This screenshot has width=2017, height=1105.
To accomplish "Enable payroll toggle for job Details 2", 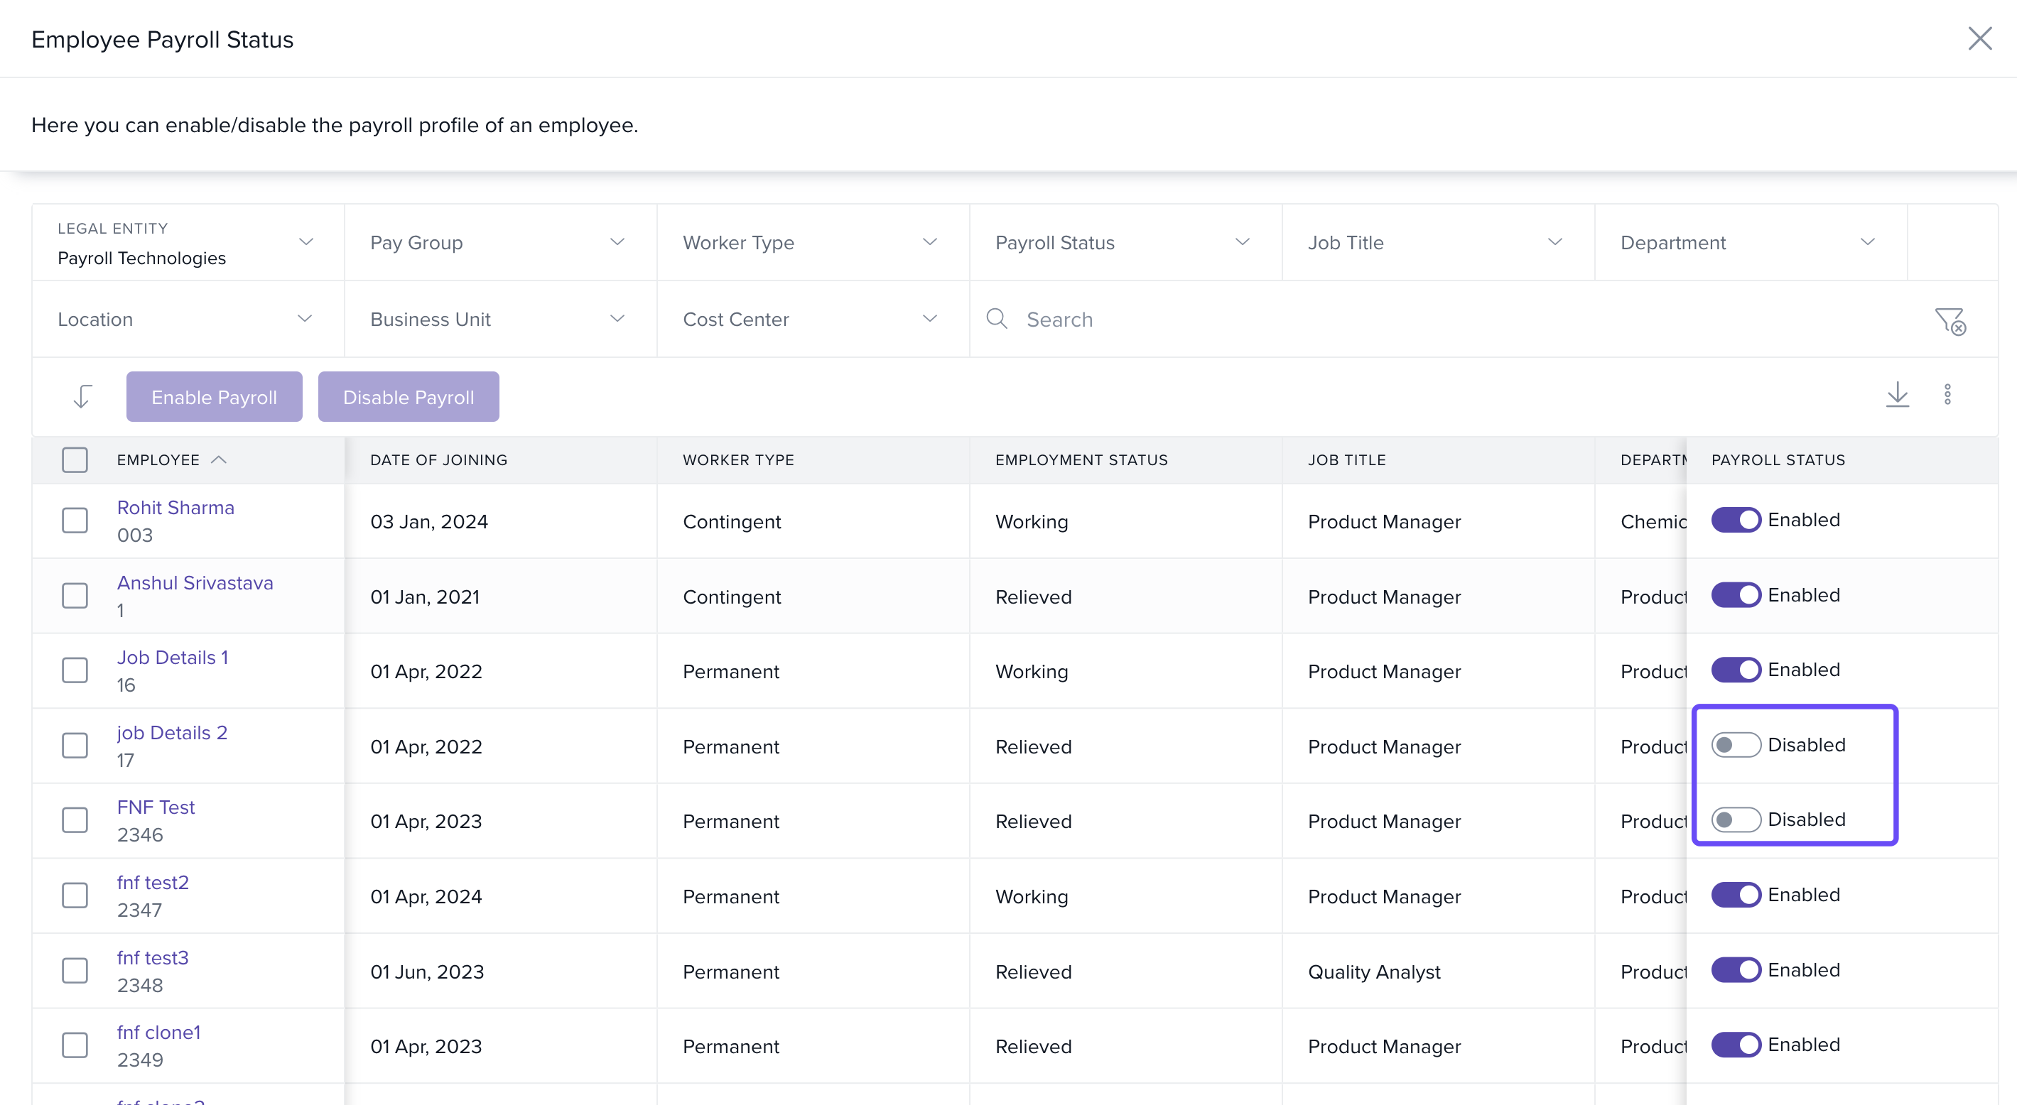I will click(1735, 745).
